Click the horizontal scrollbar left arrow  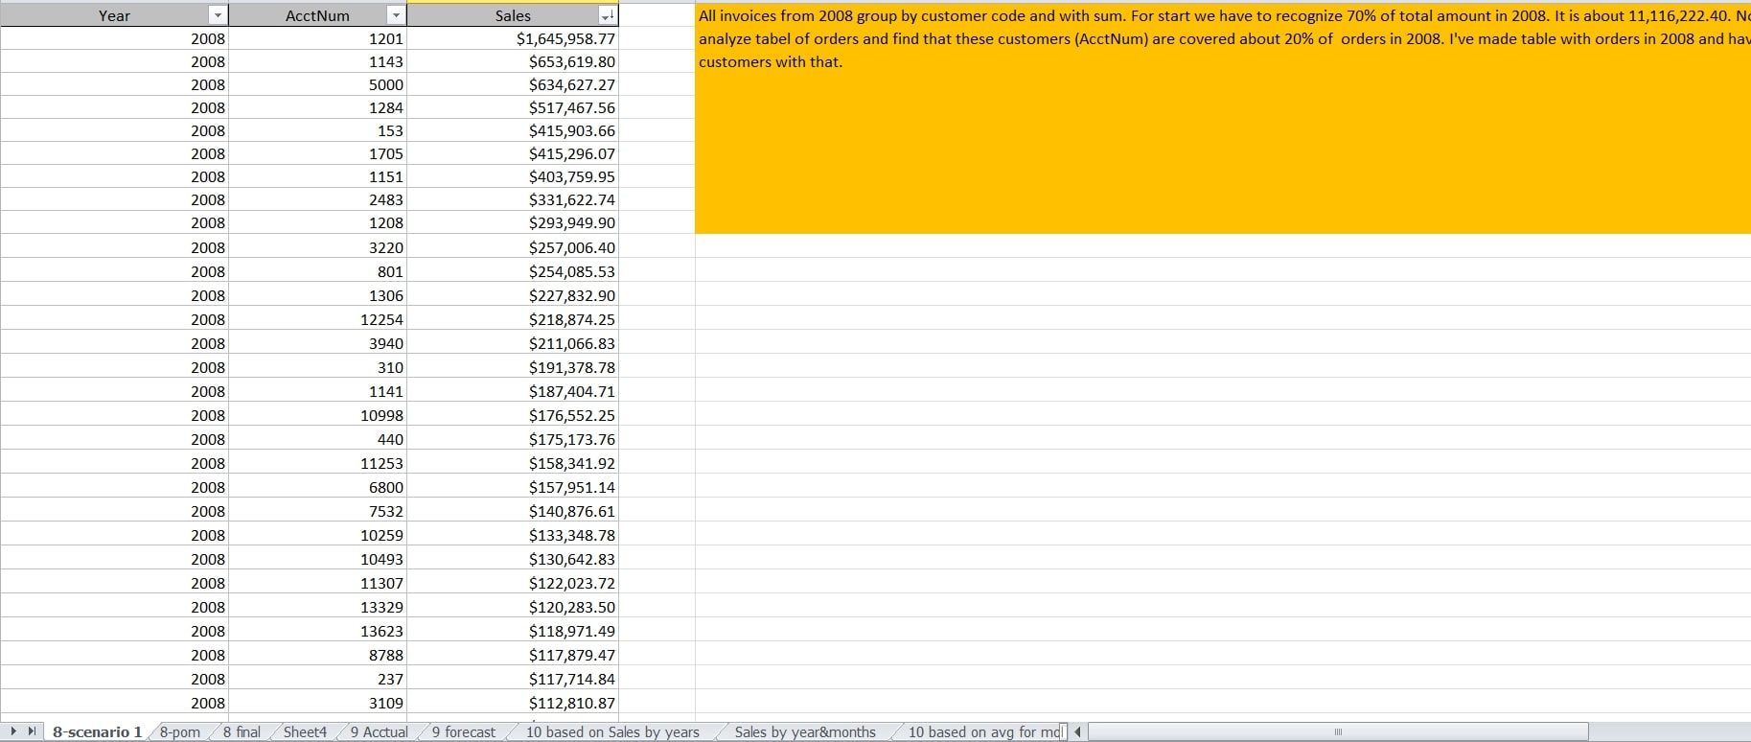pos(1078,732)
